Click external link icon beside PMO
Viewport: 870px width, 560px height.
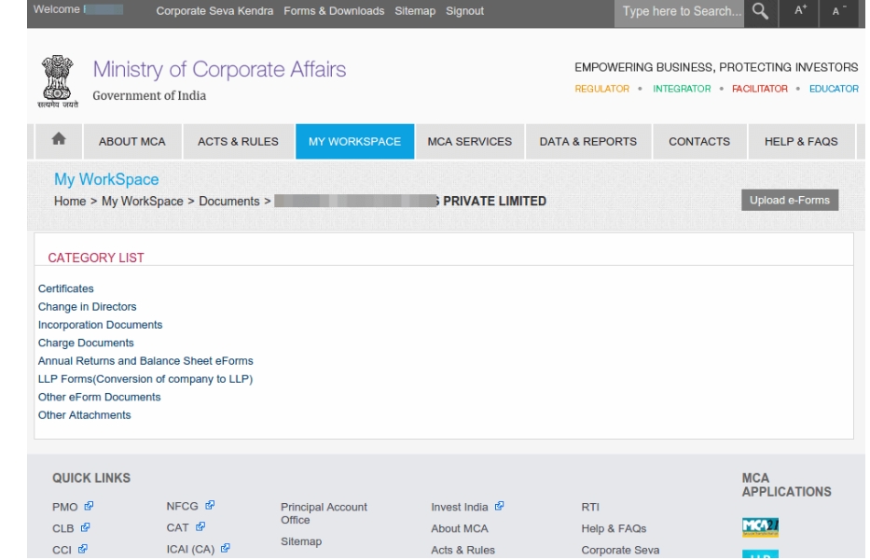point(89,506)
